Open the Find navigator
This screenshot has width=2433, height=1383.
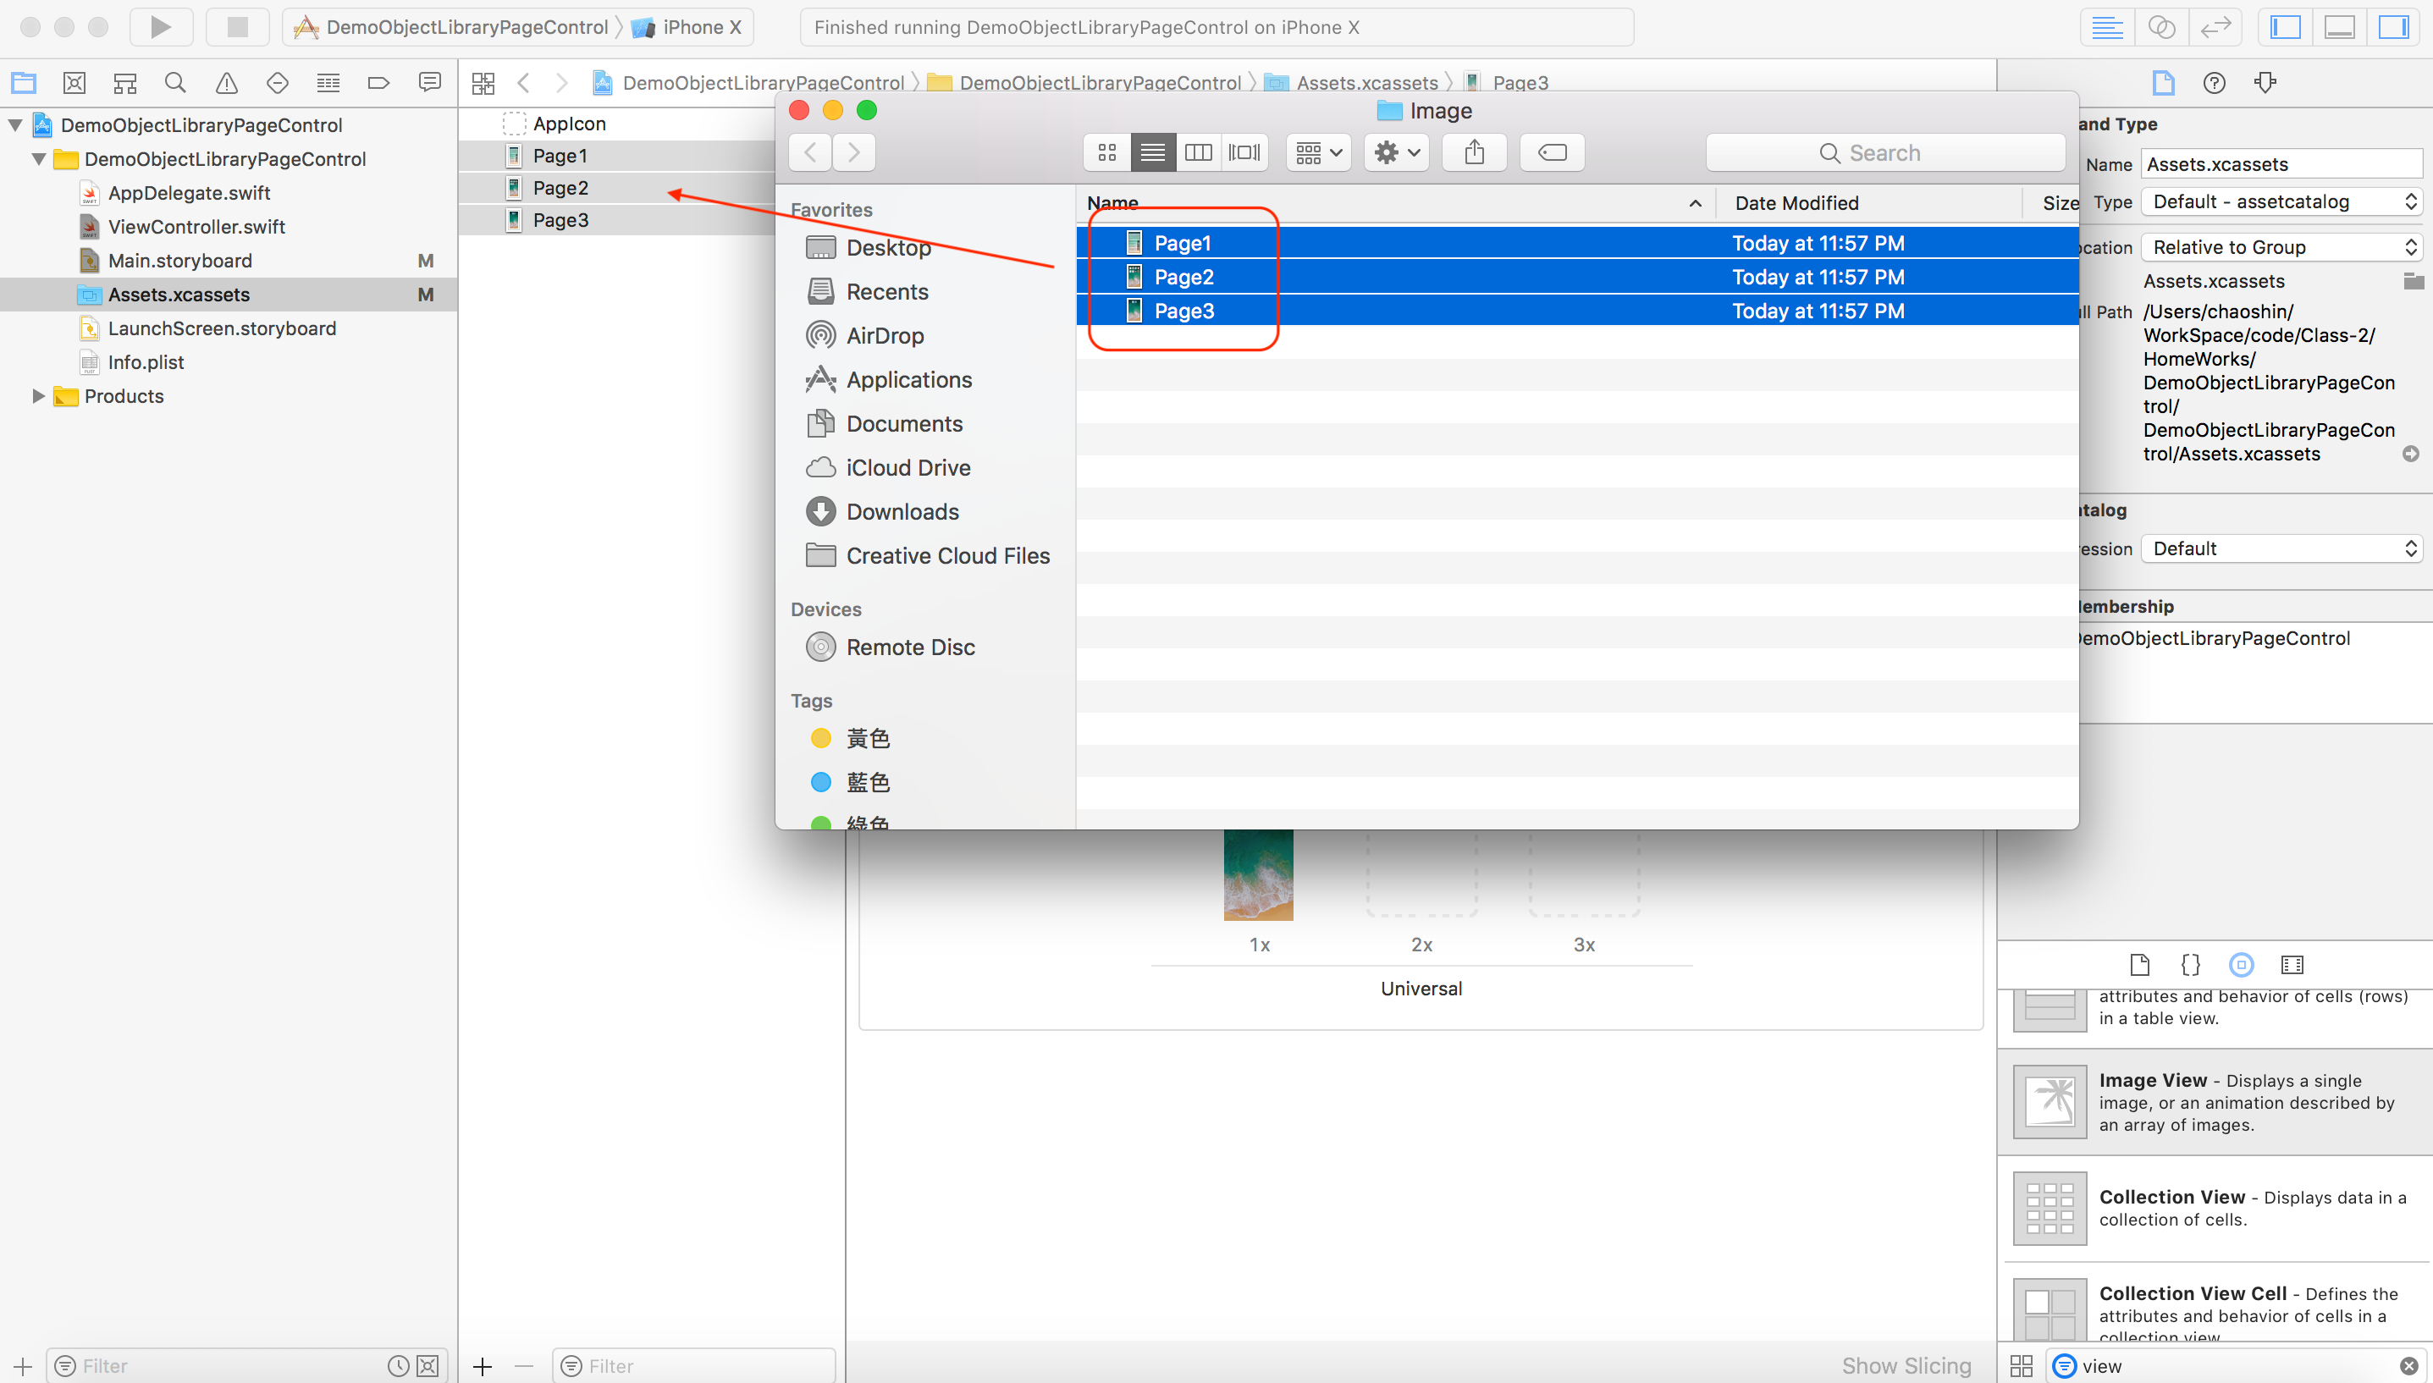tap(174, 83)
